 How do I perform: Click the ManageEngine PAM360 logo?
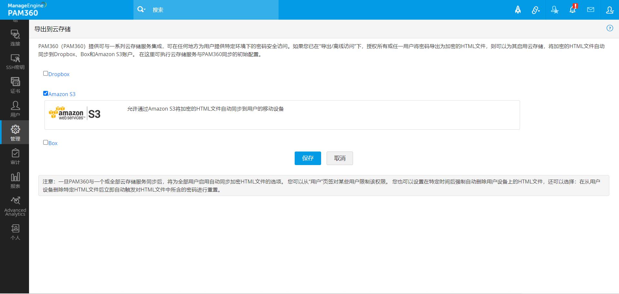point(27,9)
